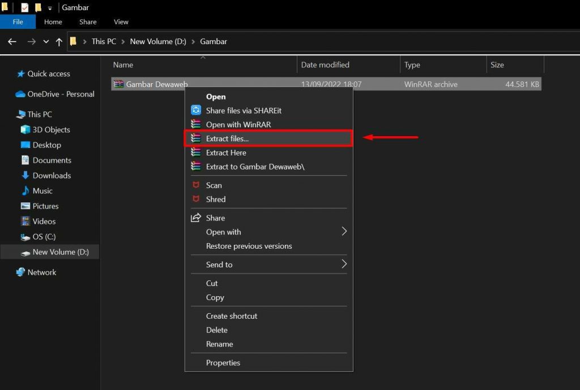The width and height of the screenshot is (580, 390).
Task: Click New Volume (D:) in address breadcrumb
Action: point(158,42)
